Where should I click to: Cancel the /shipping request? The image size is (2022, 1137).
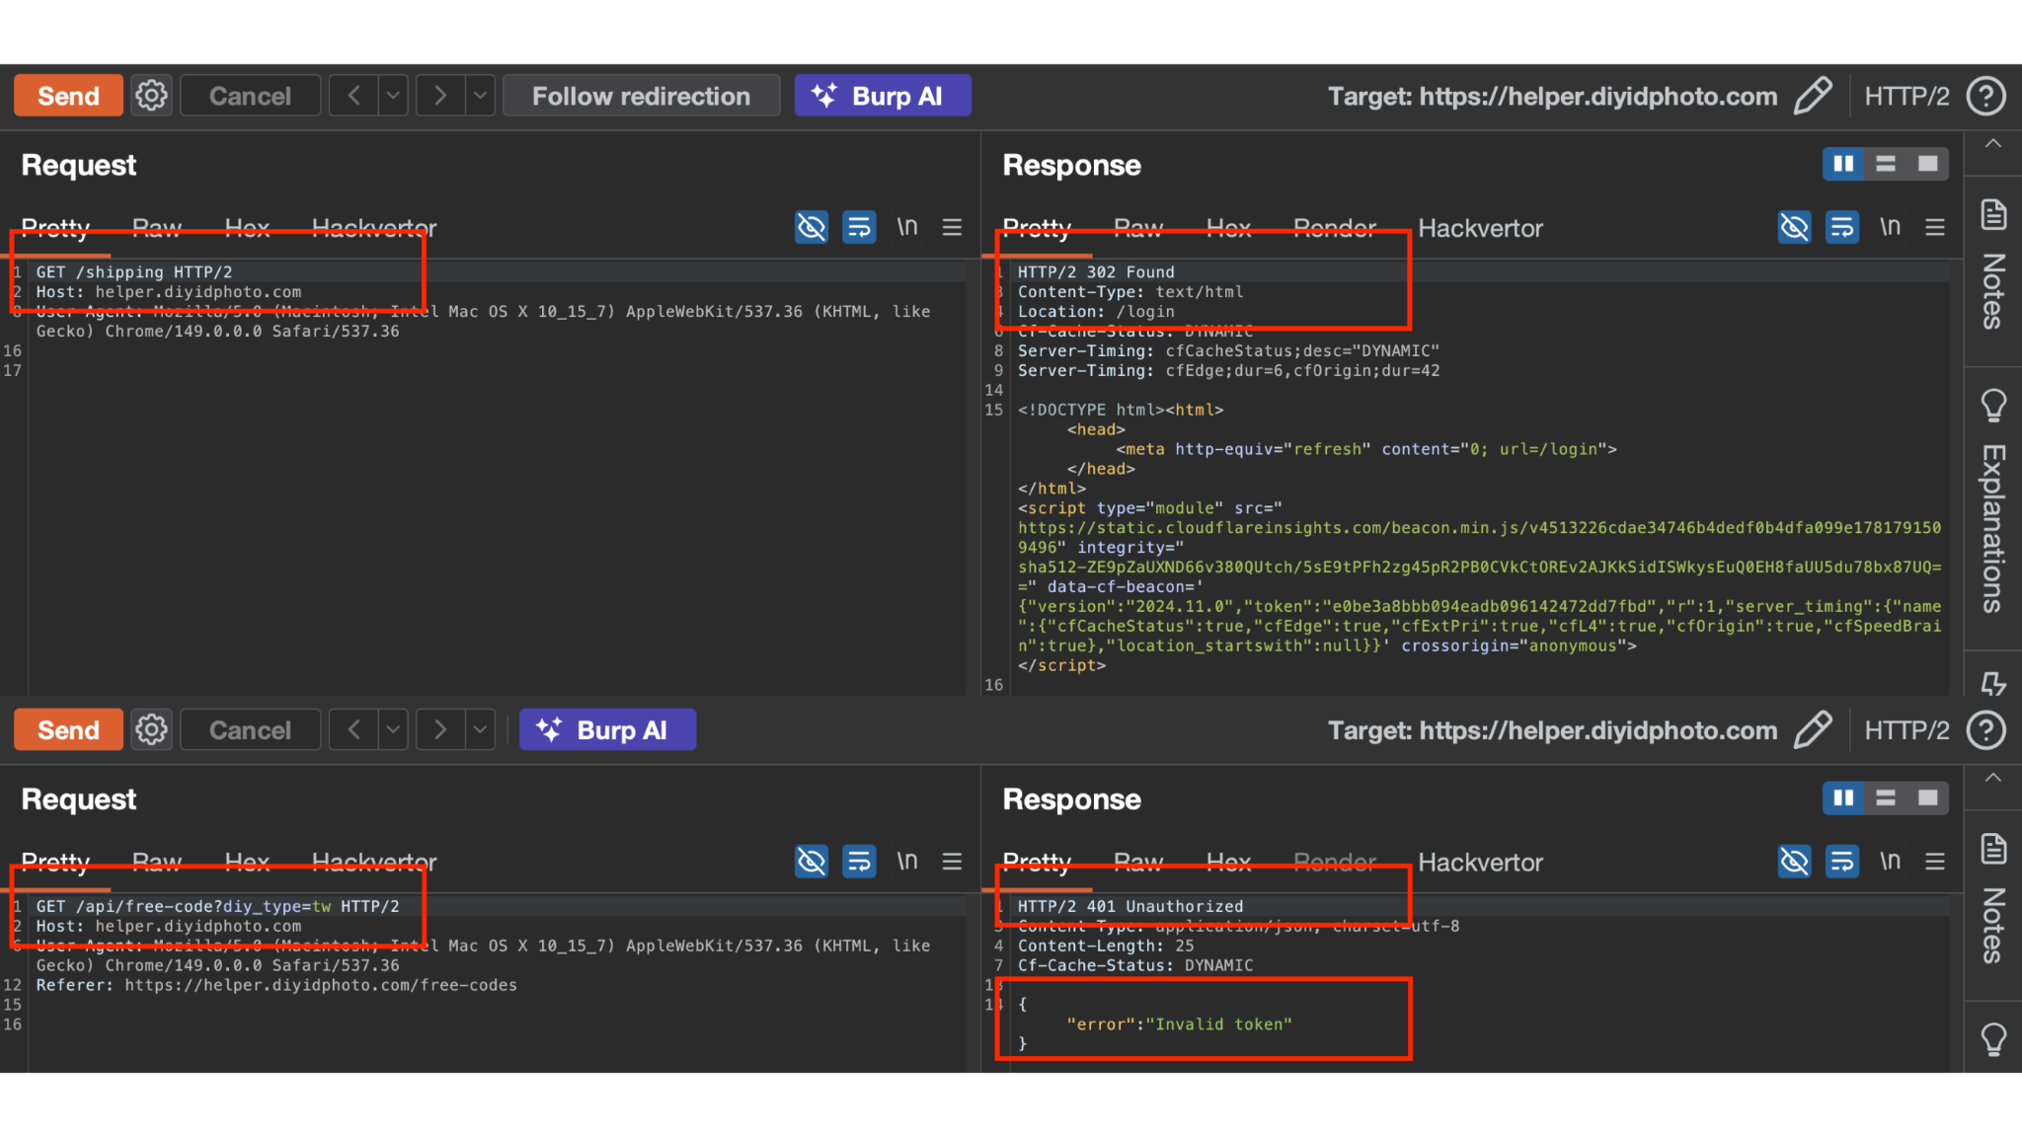[250, 96]
